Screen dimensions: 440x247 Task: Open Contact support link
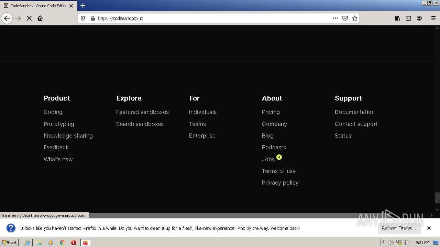coord(356,124)
